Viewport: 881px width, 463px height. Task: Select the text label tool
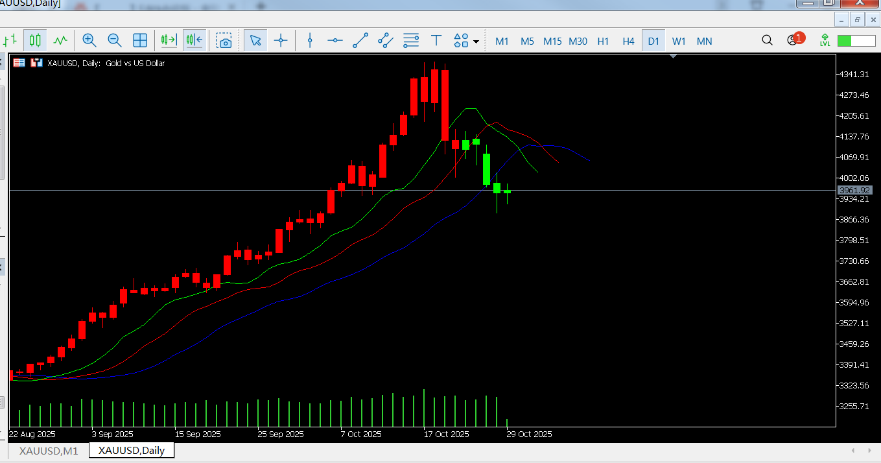coord(436,41)
